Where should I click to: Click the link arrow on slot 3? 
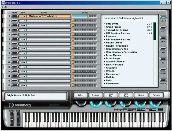(x=23, y=25)
